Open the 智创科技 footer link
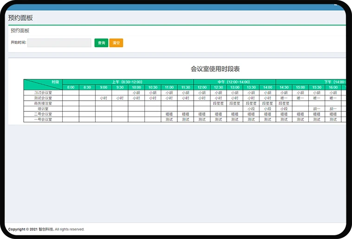The height and width of the screenshot is (239, 352). pyautogui.click(x=46, y=229)
